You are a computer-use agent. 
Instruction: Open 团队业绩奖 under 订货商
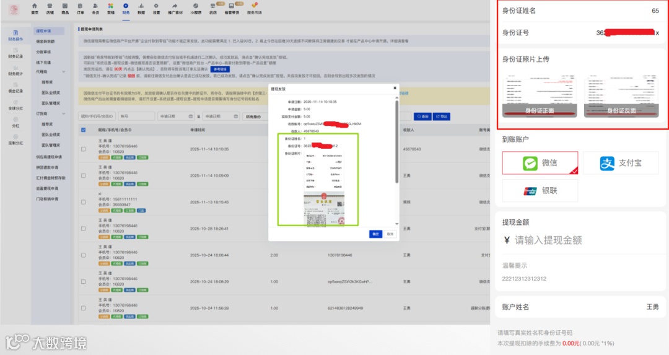click(x=50, y=134)
